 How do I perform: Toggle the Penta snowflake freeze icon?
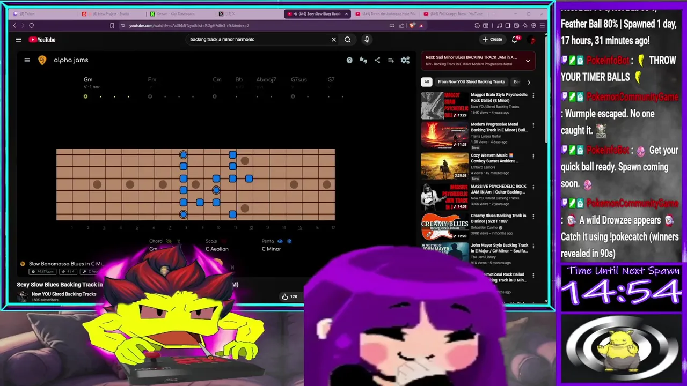point(289,241)
